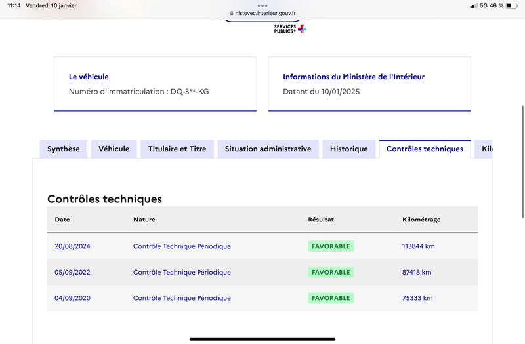Tap the lock icon beside the URL

pos(232,13)
